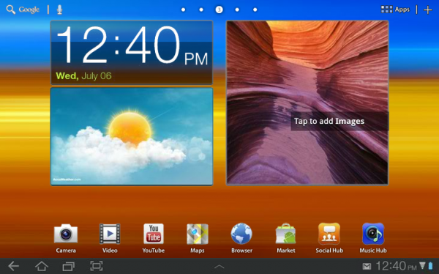Tap the voice search microphone icon
This screenshot has width=439, height=274.
[x=59, y=10]
